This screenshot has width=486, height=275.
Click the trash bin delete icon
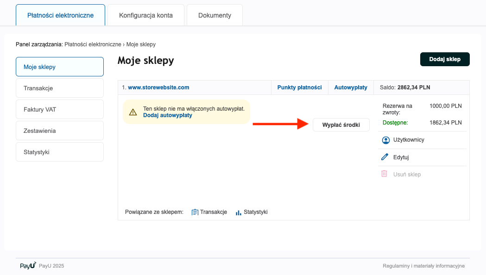coord(384,174)
